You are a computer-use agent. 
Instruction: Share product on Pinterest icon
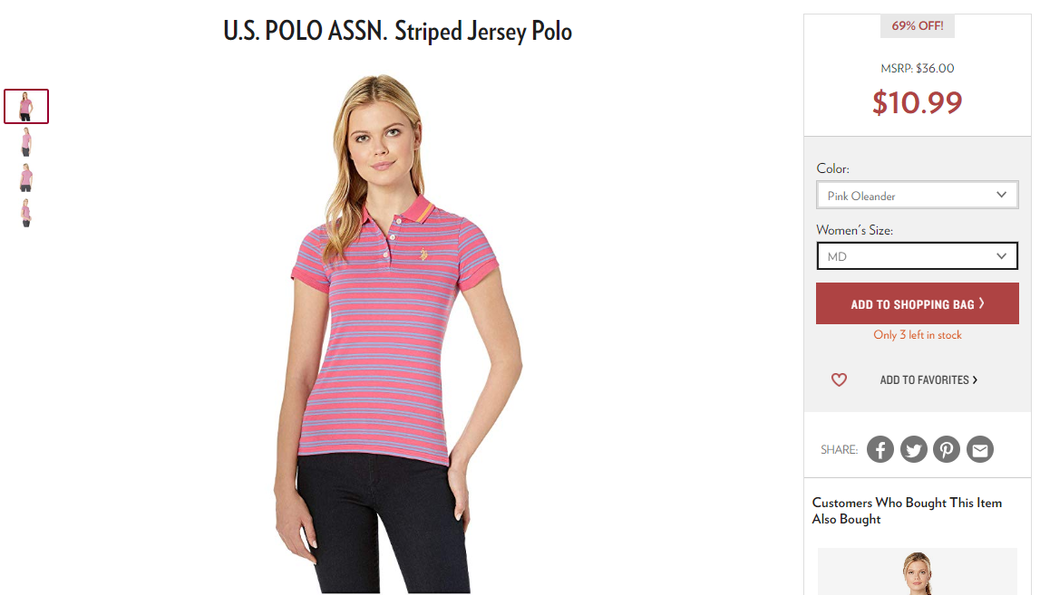[947, 449]
